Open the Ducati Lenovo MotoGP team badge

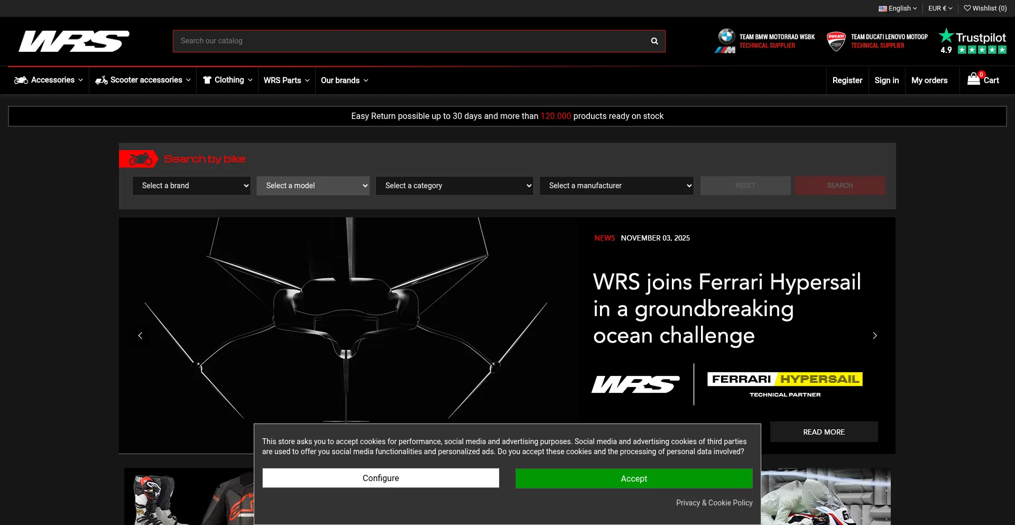tap(877, 41)
